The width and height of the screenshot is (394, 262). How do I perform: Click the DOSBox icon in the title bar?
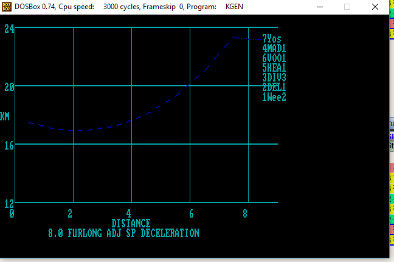click(7, 7)
